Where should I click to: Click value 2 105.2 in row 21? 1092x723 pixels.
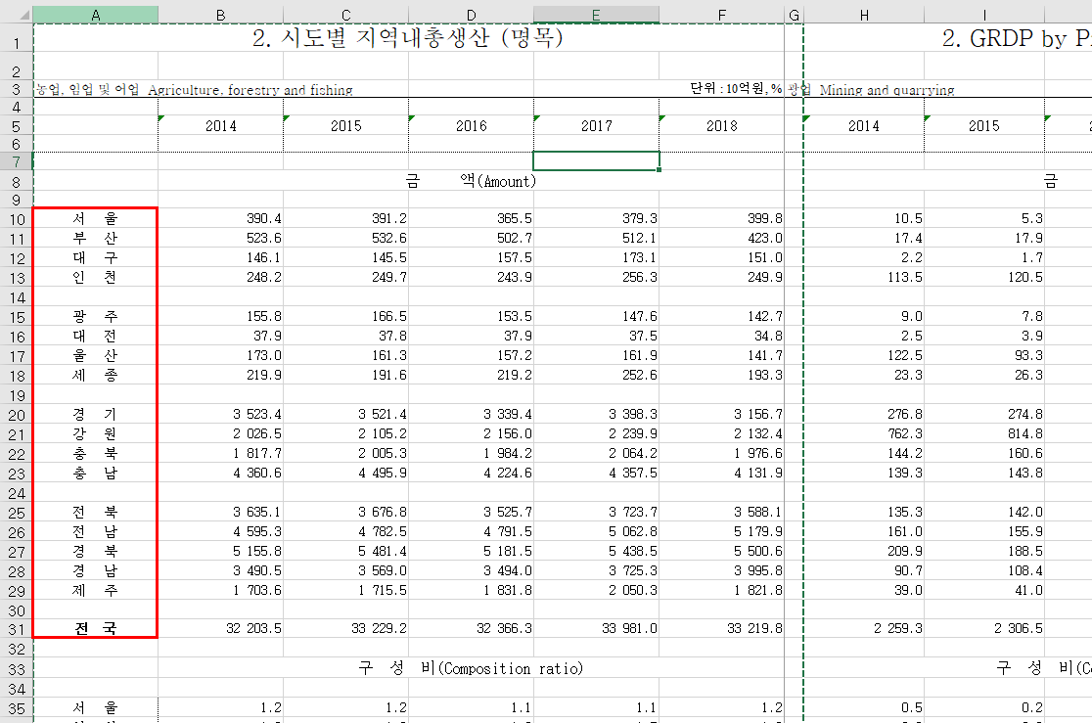383,434
